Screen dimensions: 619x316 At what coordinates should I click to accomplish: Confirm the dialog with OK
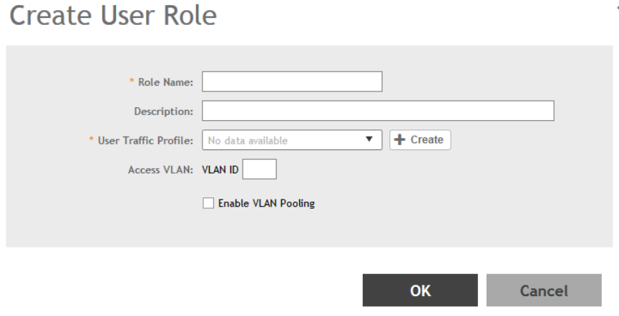pos(420,291)
